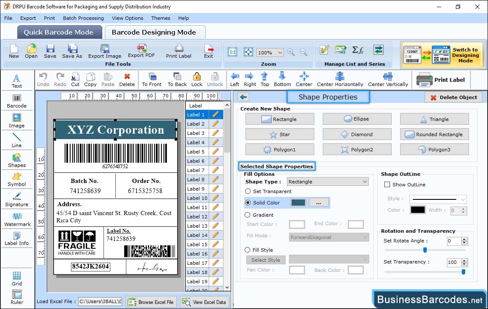Image resolution: width=488 pixels, height=309 pixels.
Task: Click the Rounded Rectangle shape button
Action: coord(434,134)
